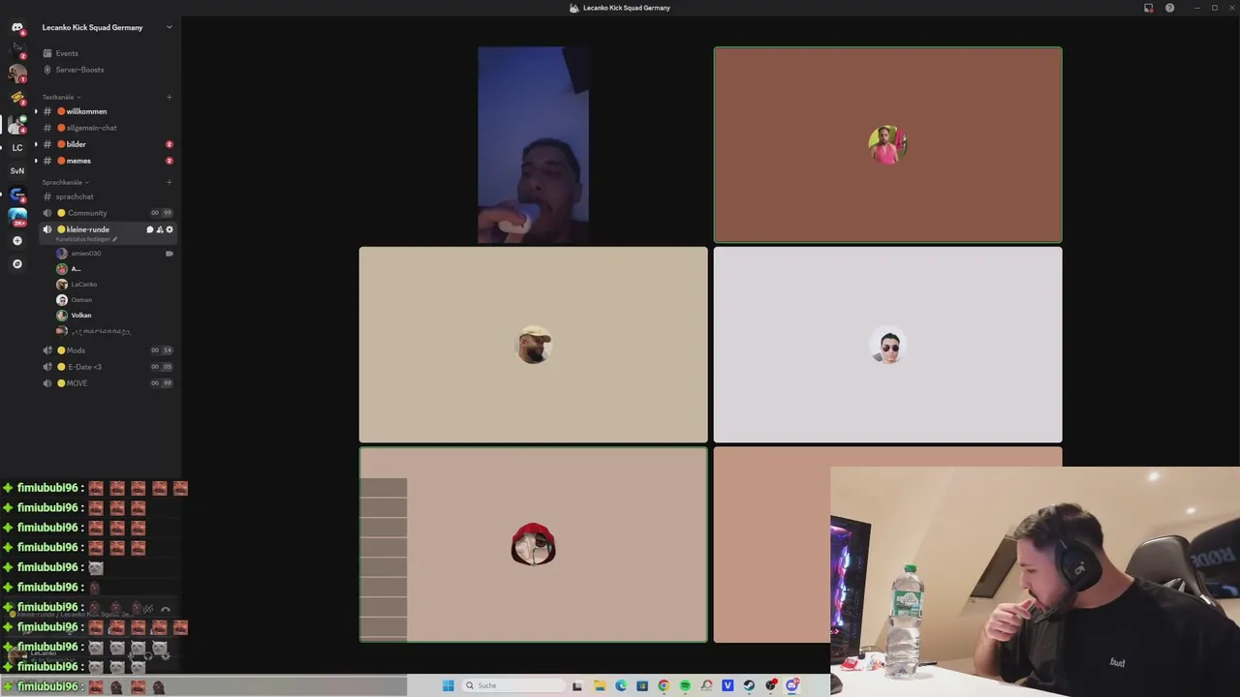Click the add a server plus icon
1240x697 pixels.
(17, 240)
